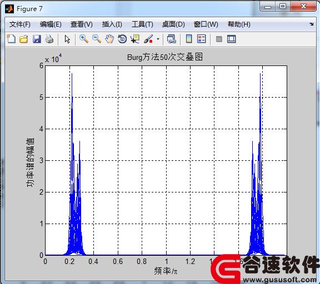Activate the Zoom Out magnifier tool
Image resolution: width=320 pixels, height=284 pixels.
96,39
